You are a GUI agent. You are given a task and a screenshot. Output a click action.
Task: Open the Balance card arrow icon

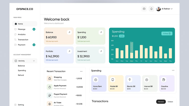(x=69, y=32)
